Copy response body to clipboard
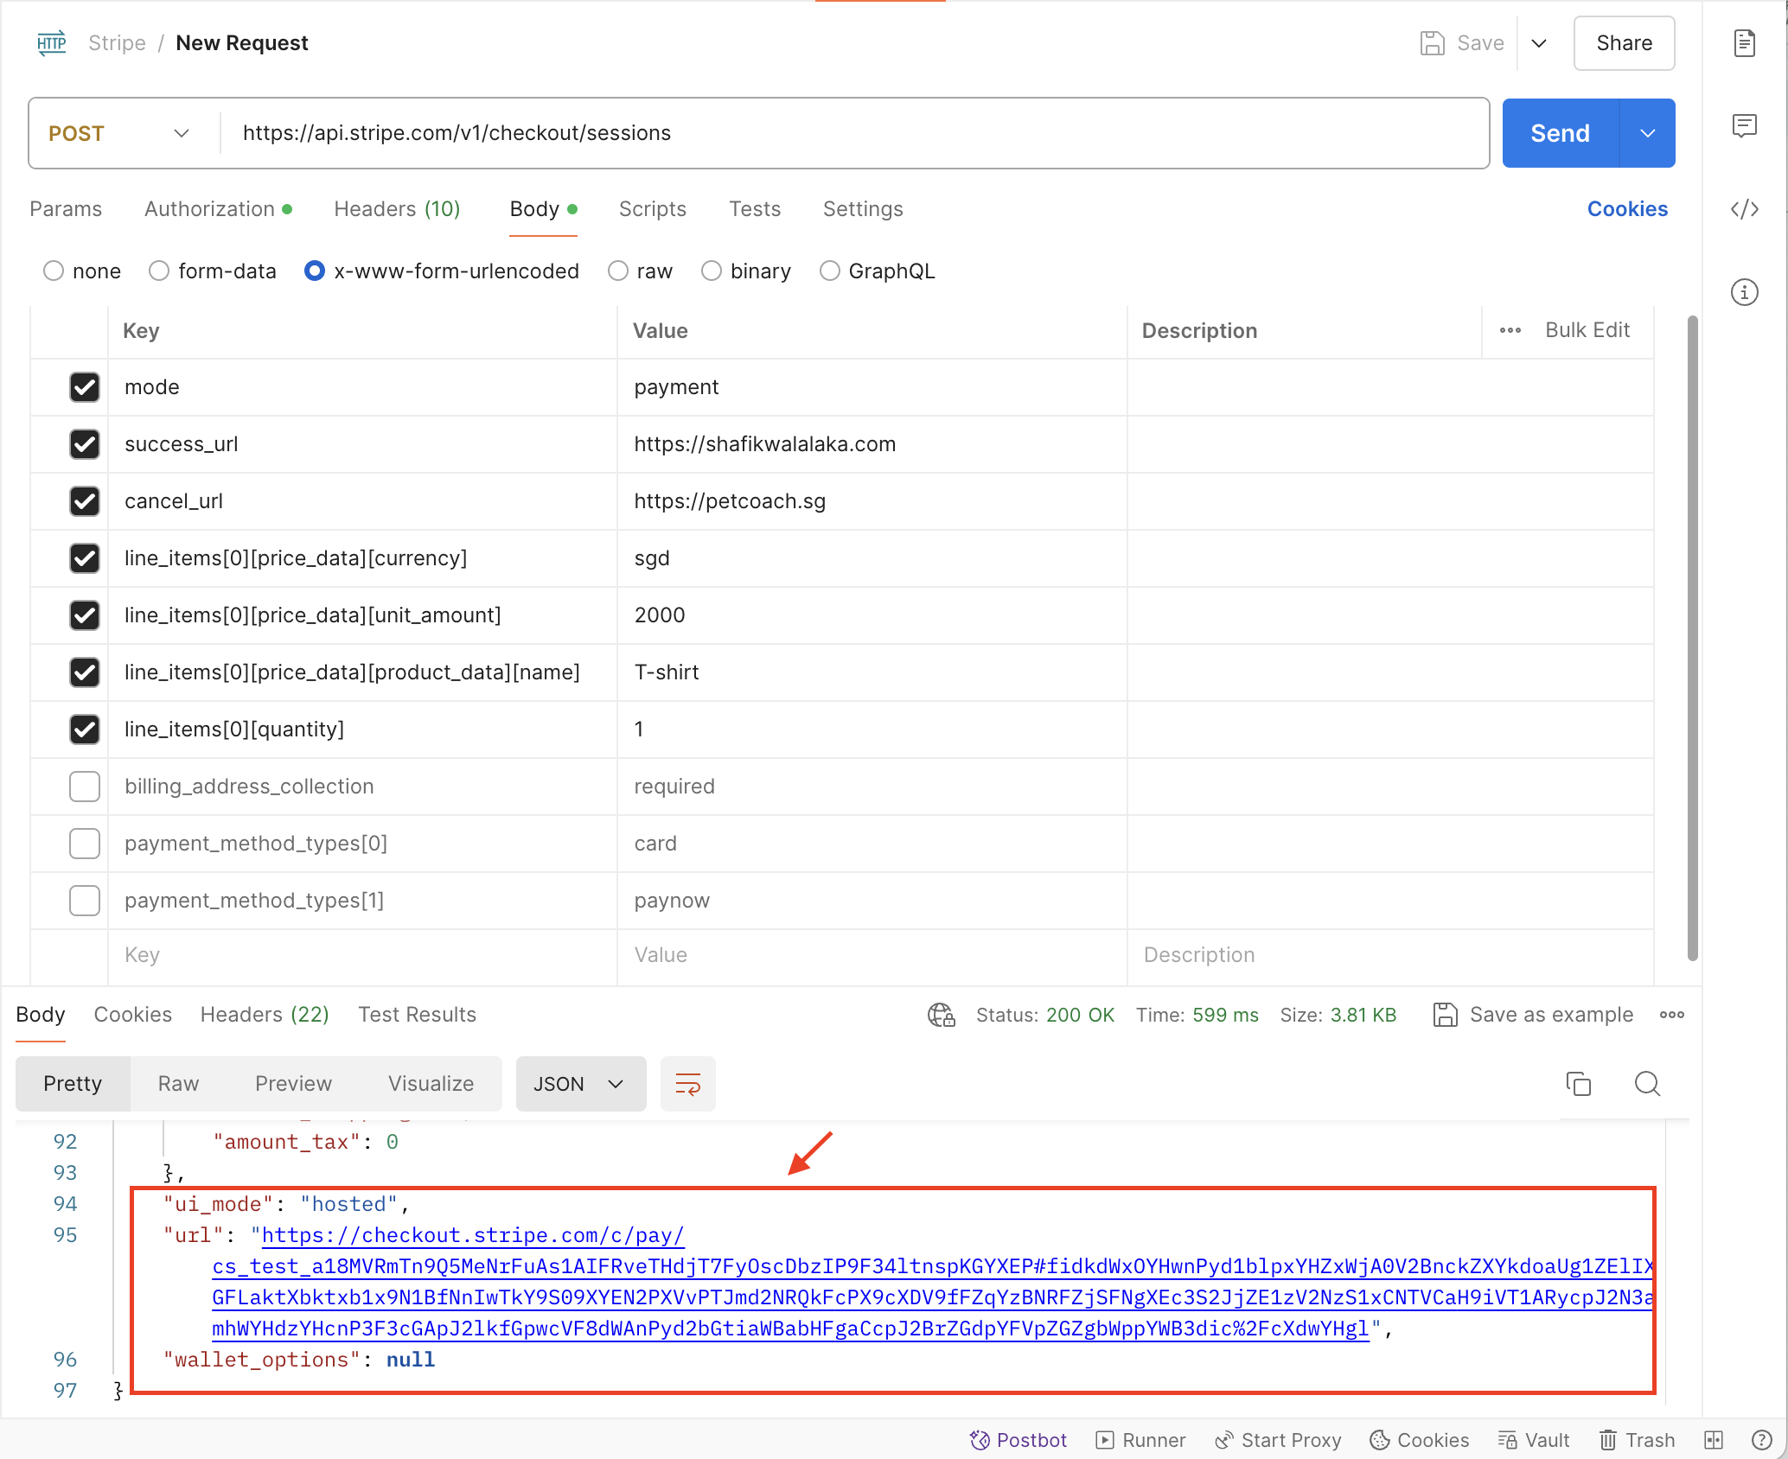The width and height of the screenshot is (1788, 1459). (1579, 1084)
